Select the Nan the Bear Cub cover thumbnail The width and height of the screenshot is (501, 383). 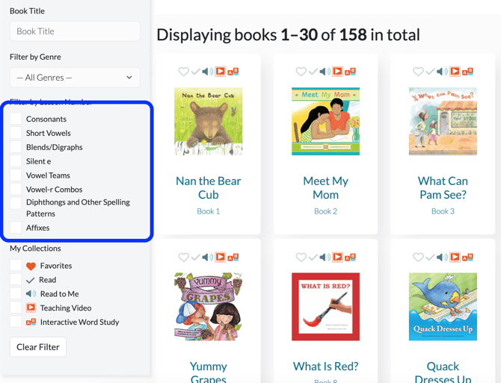pyautogui.click(x=209, y=121)
